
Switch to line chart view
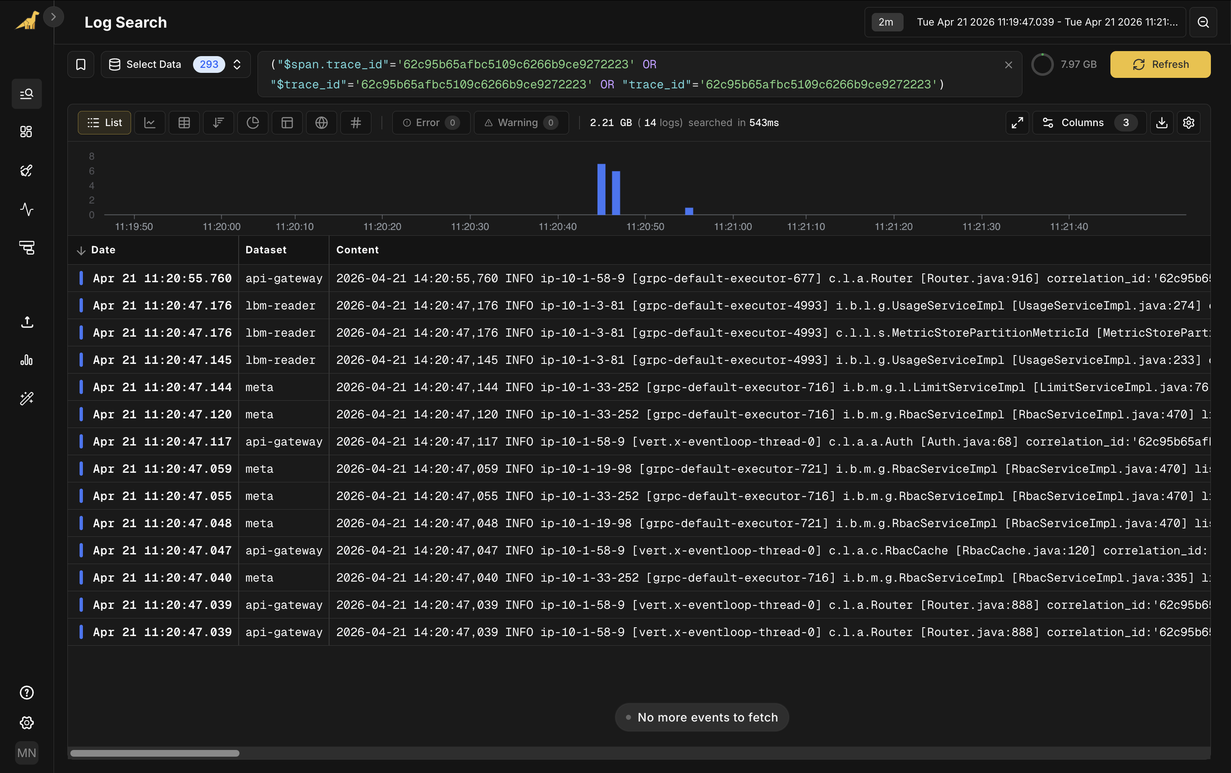click(150, 123)
